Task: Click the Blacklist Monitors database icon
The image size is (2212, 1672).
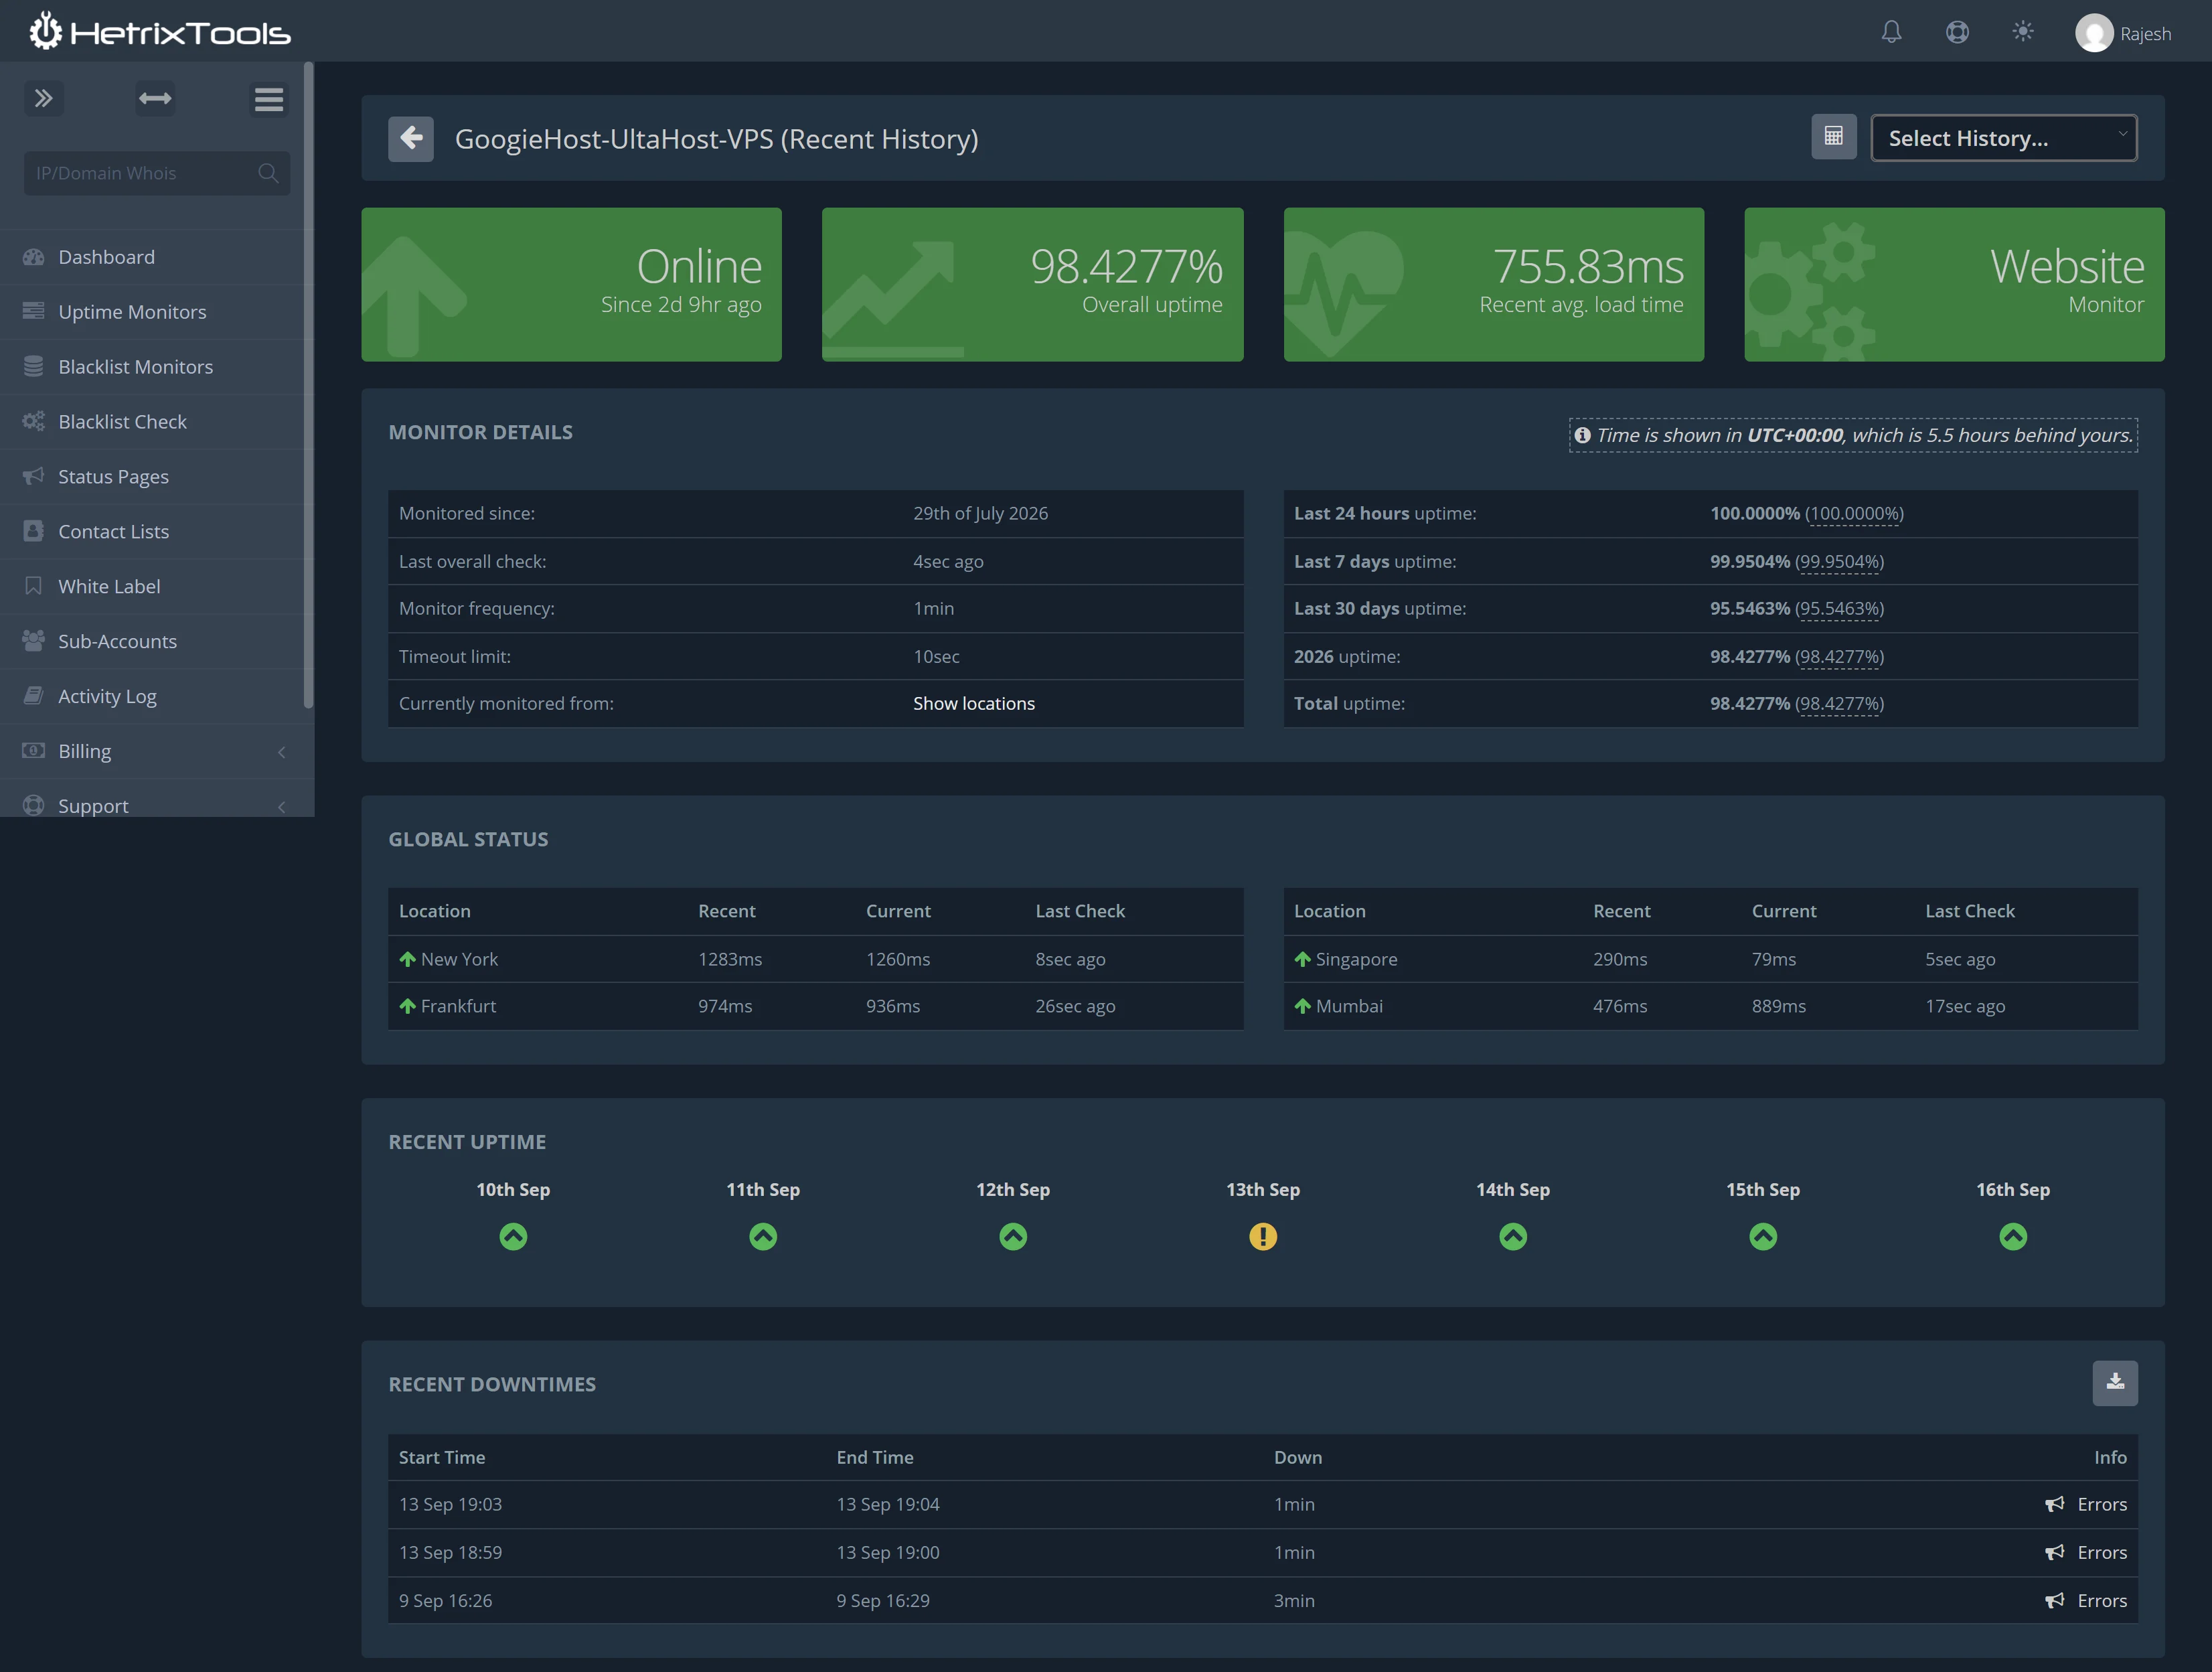Action: point(33,366)
